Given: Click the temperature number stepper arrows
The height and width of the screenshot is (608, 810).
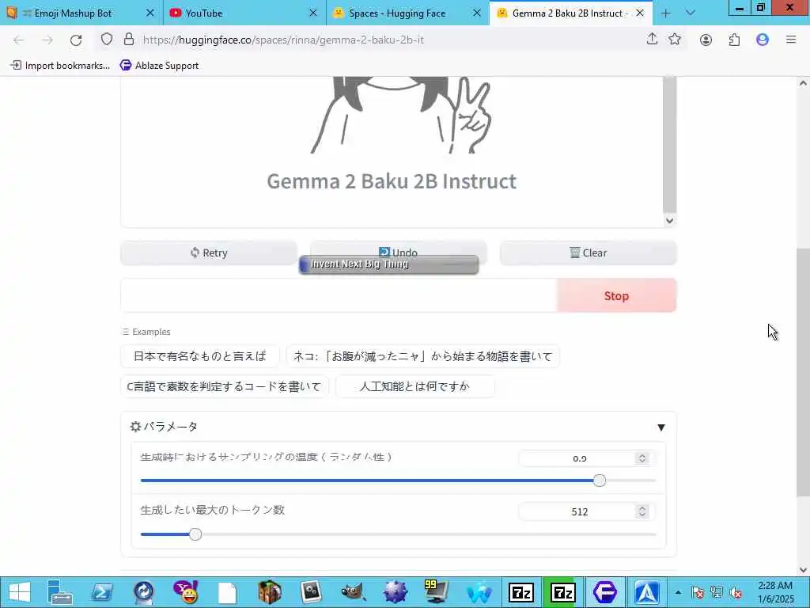Looking at the screenshot, I should click(642, 458).
